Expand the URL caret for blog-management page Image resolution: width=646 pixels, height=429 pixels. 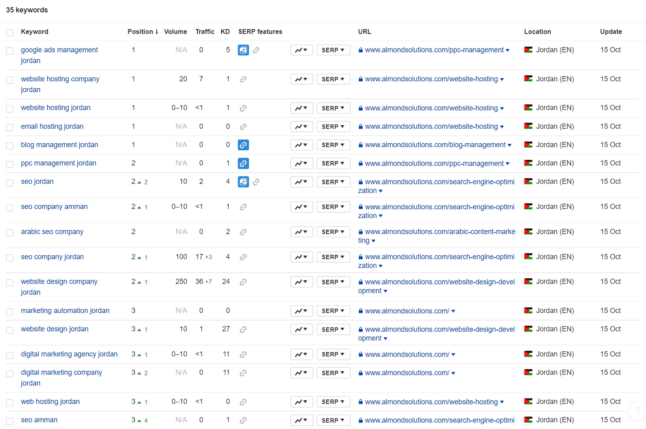point(510,145)
